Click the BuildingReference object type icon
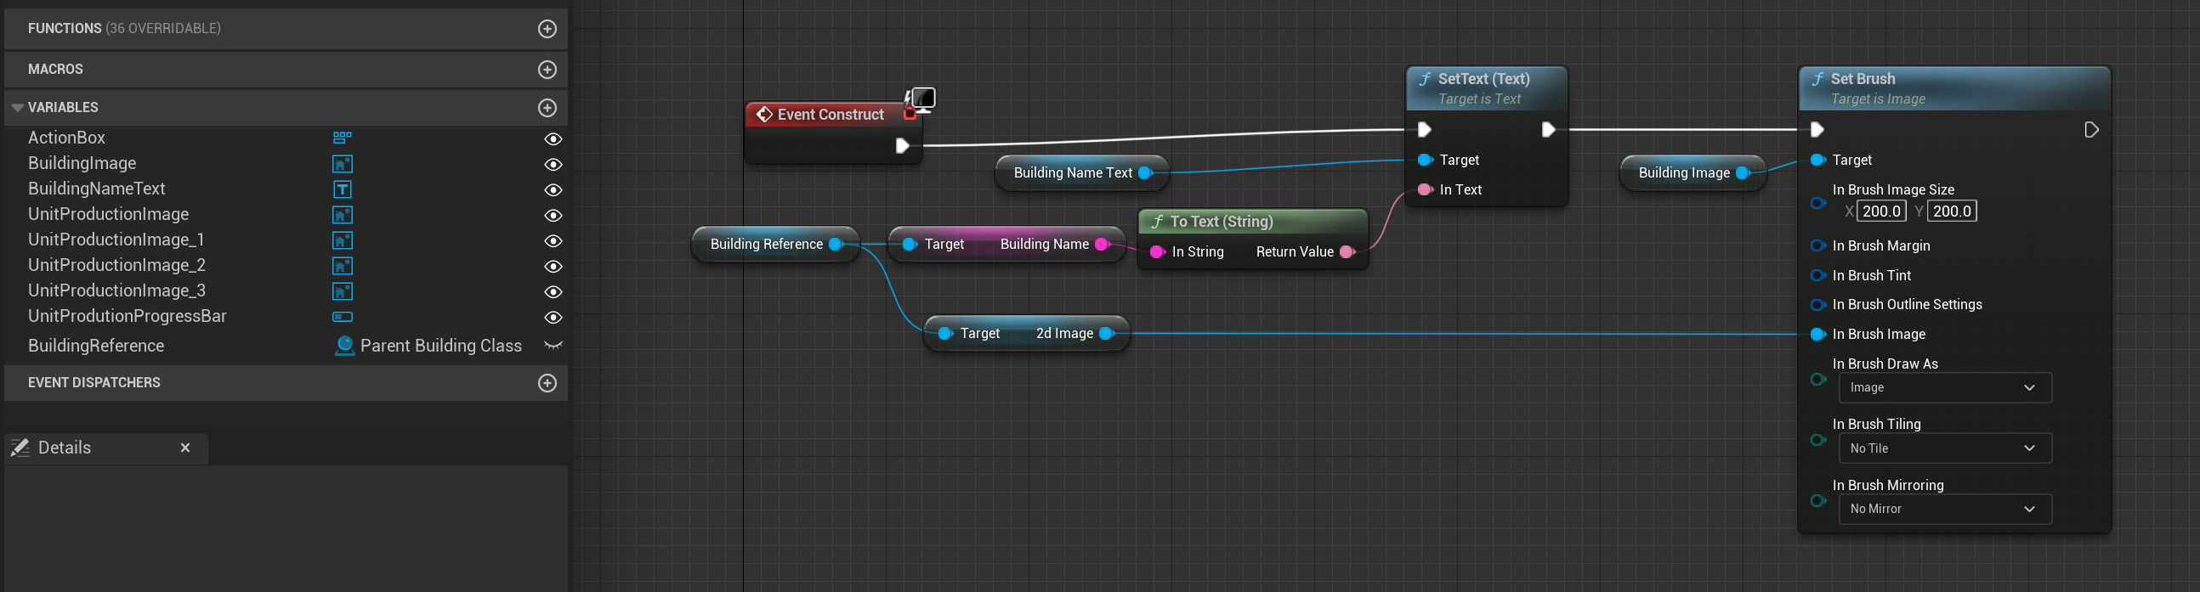This screenshot has height=592, width=2200. (344, 346)
